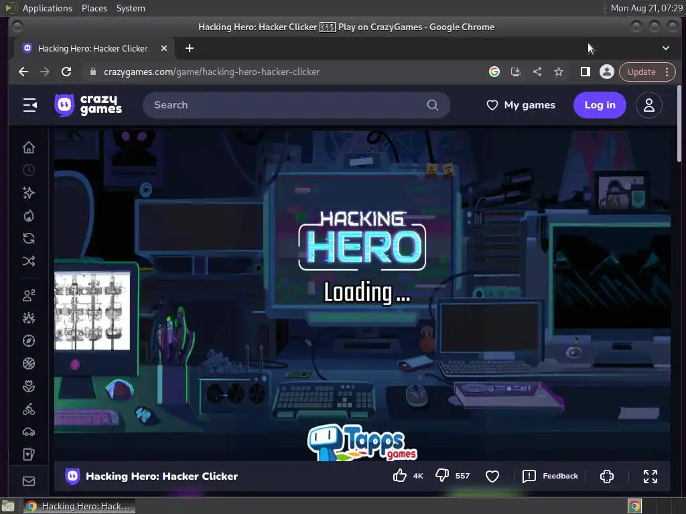The width and height of the screenshot is (686, 514).
Task: Open Chrome three-dot menu
Action: [x=667, y=72]
